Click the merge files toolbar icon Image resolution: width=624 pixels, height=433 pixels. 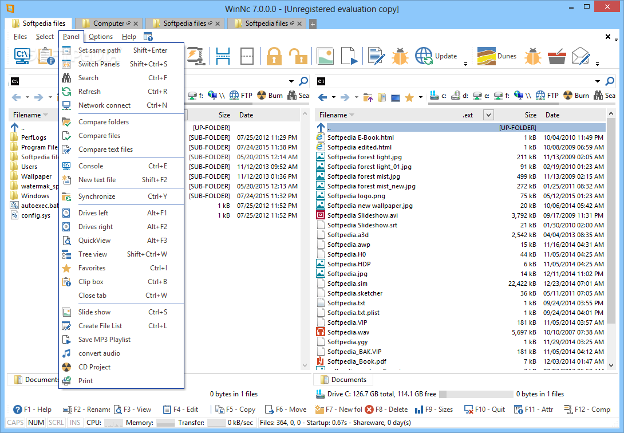pos(247,56)
